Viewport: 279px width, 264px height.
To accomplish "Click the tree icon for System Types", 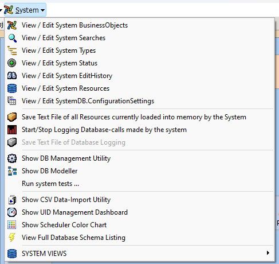I will point(12,51).
